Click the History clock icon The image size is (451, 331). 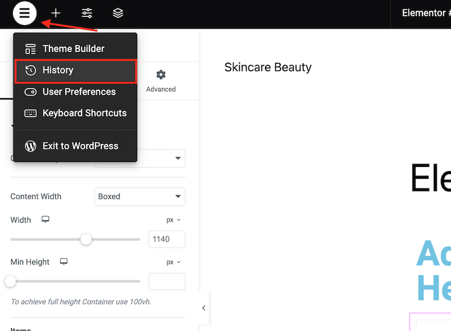pyautogui.click(x=30, y=70)
